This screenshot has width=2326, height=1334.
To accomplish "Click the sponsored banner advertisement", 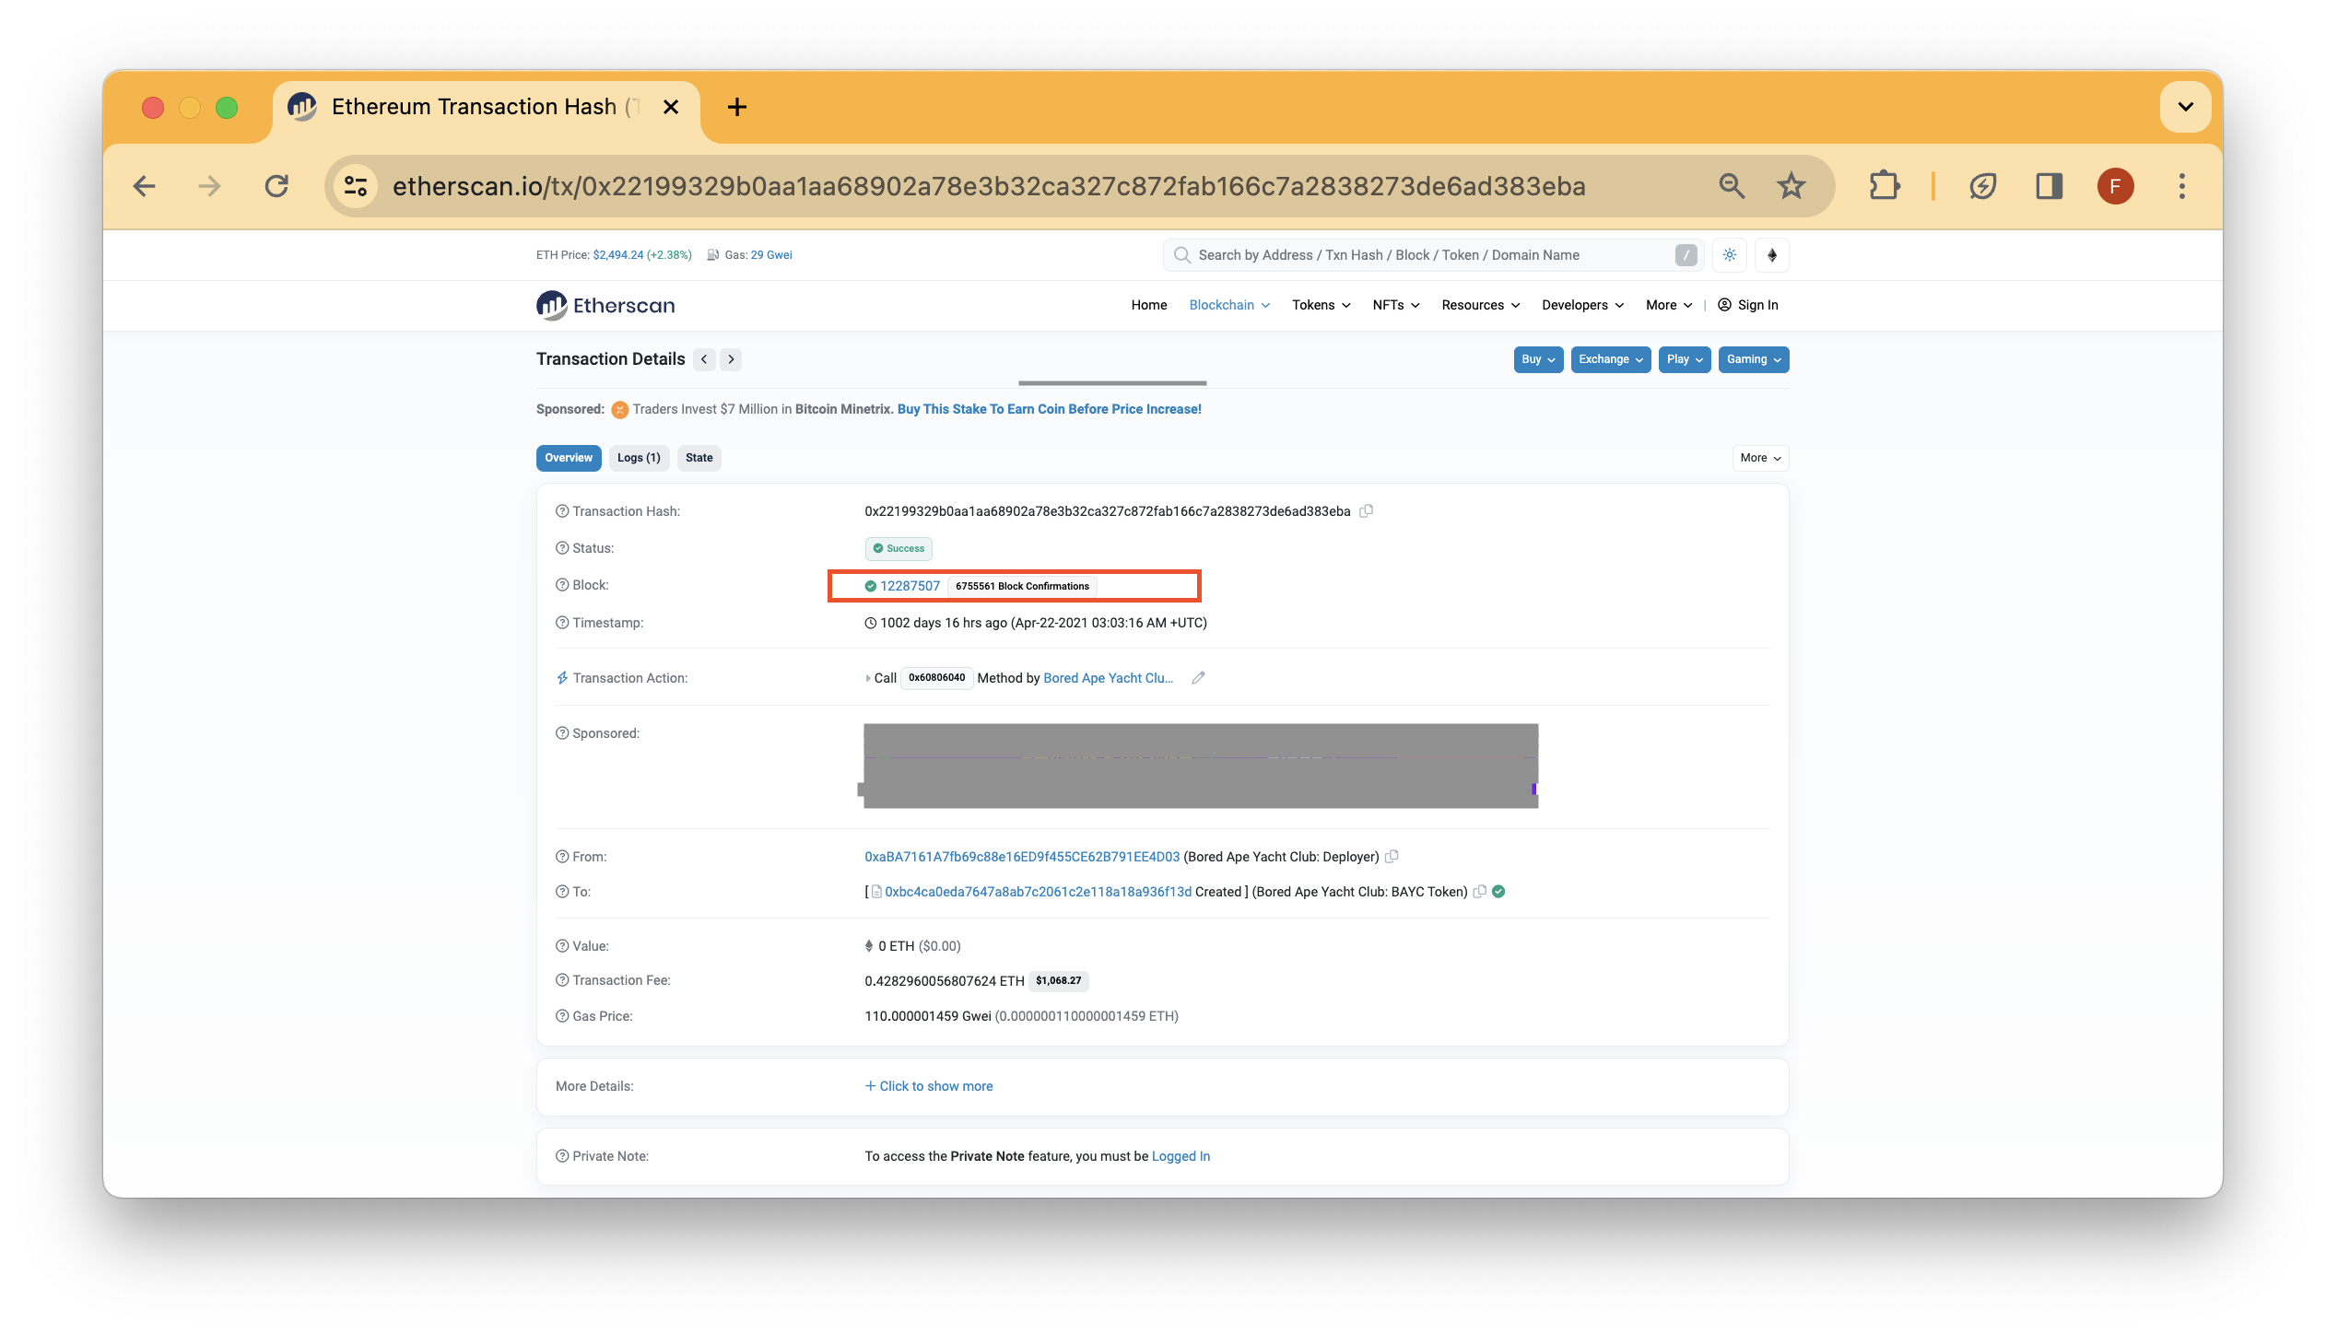I will [x=1200, y=766].
